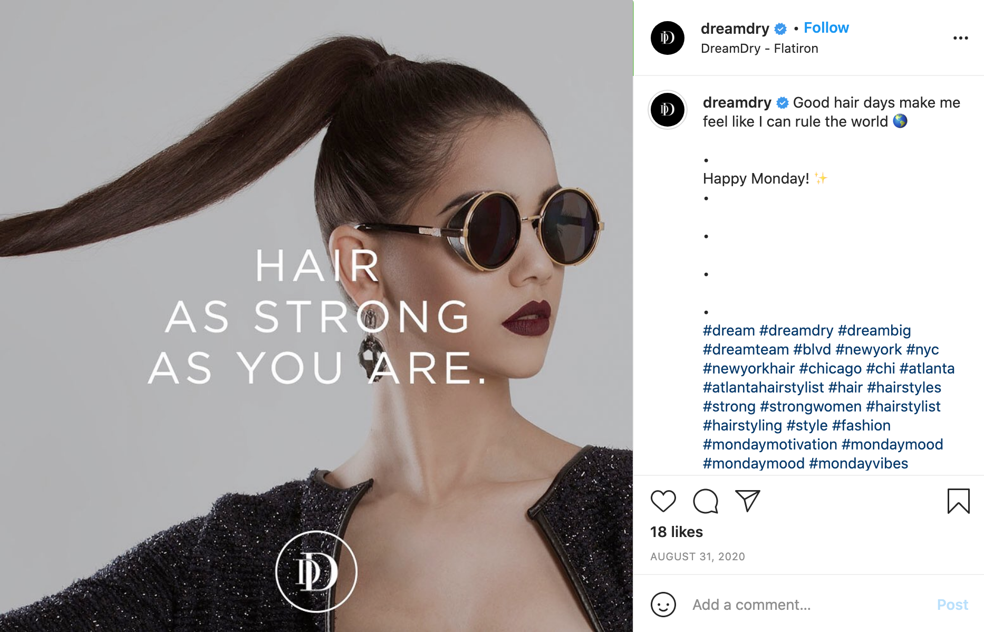Click the Post comment button
The width and height of the screenshot is (984, 632).
pos(952,605)
